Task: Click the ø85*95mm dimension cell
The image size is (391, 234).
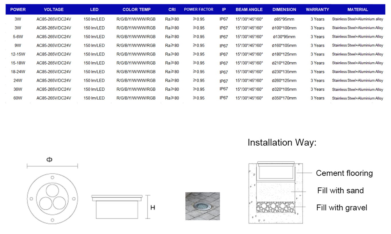Action: tap(284, 19)
